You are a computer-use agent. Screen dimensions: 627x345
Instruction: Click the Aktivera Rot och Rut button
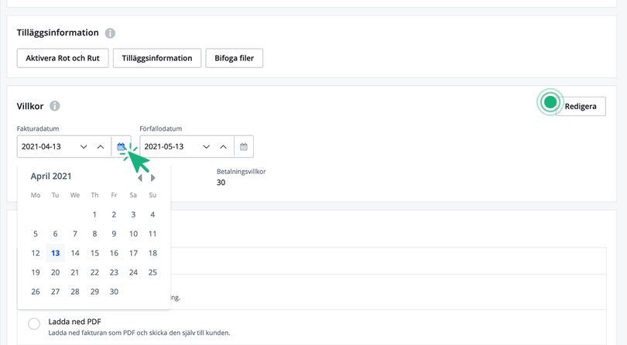(x=63, y=58)
